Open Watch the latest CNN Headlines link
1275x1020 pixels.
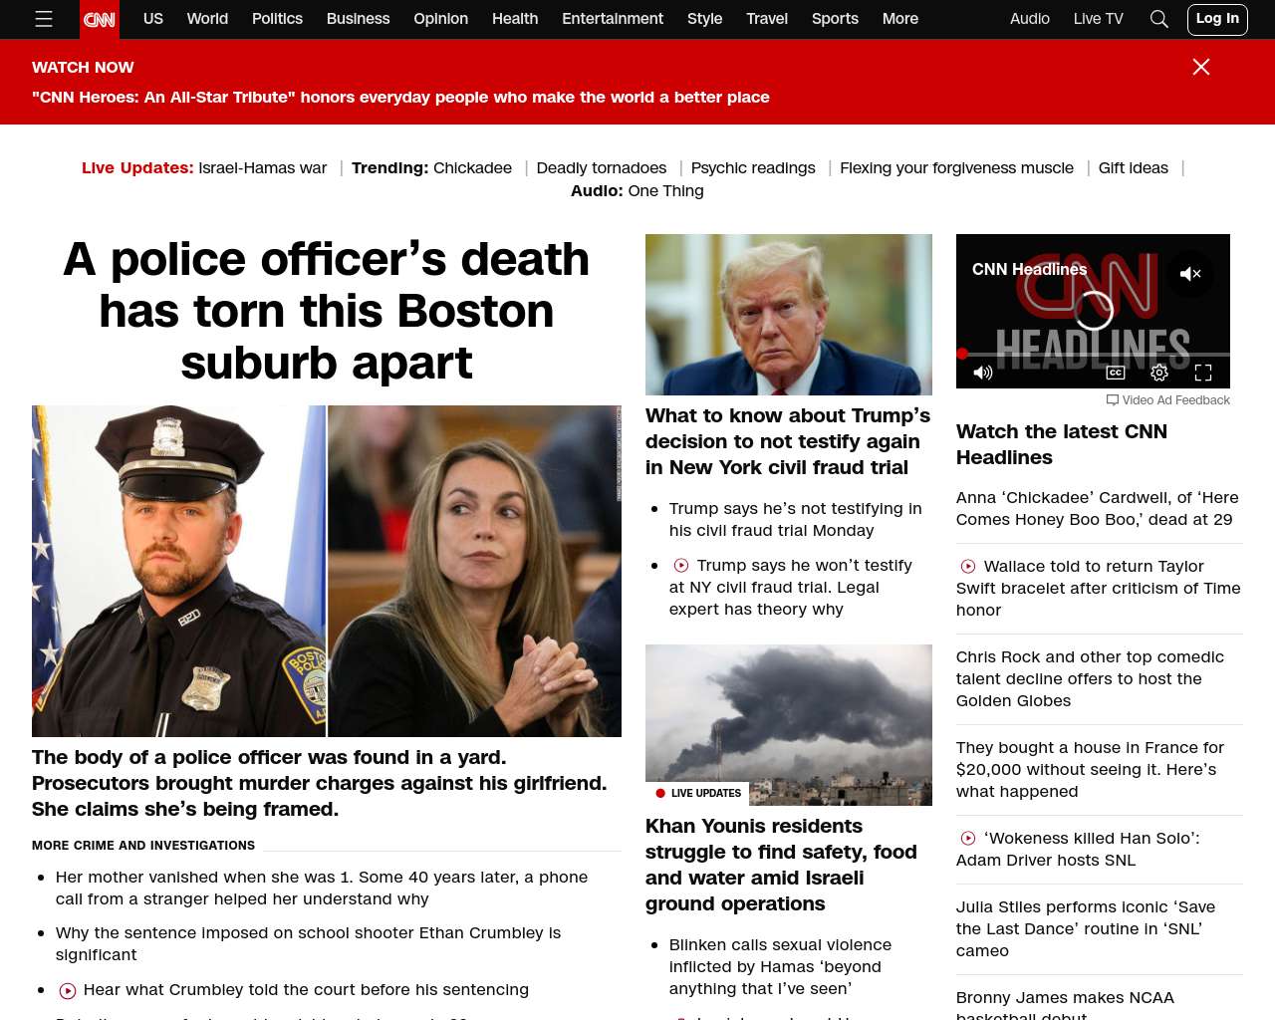tap(1062, 444)
